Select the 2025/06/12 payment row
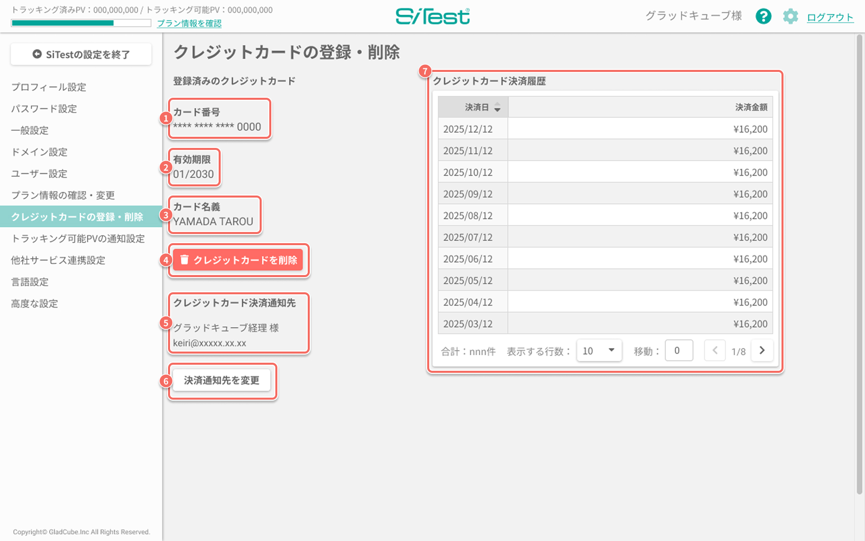Image resolution: width=865 pixels, height=541 pixels. [x=605, y=259]
